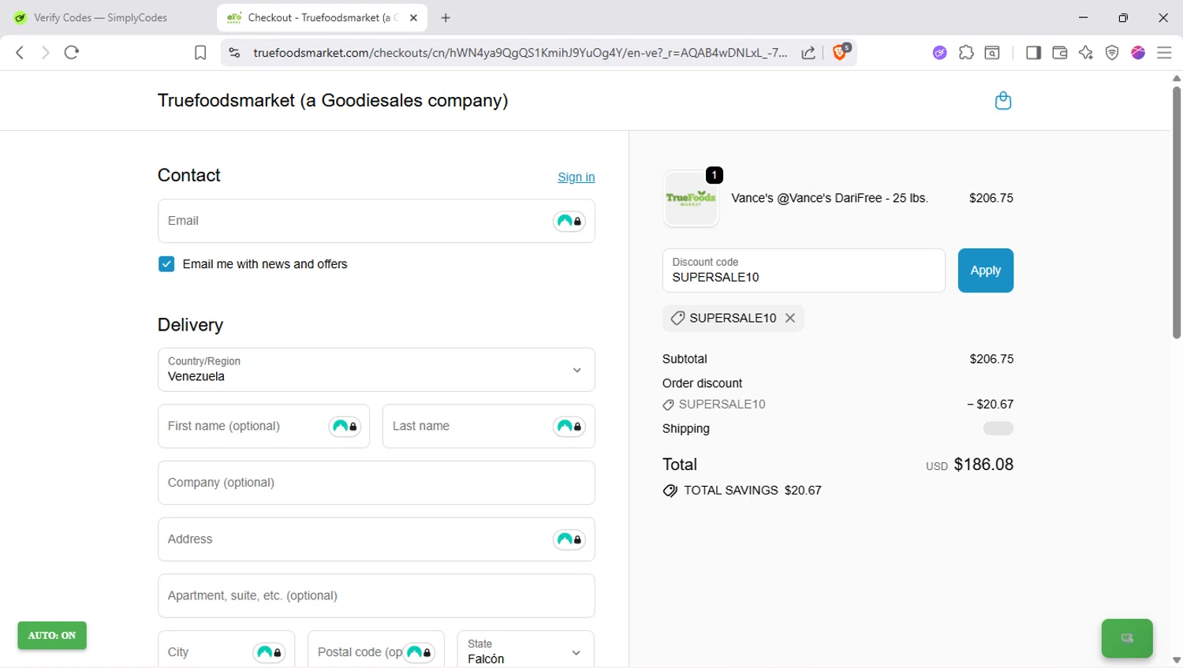
Task: Open the purple extension icon in toolbar
Action: (x=939, y=53)
